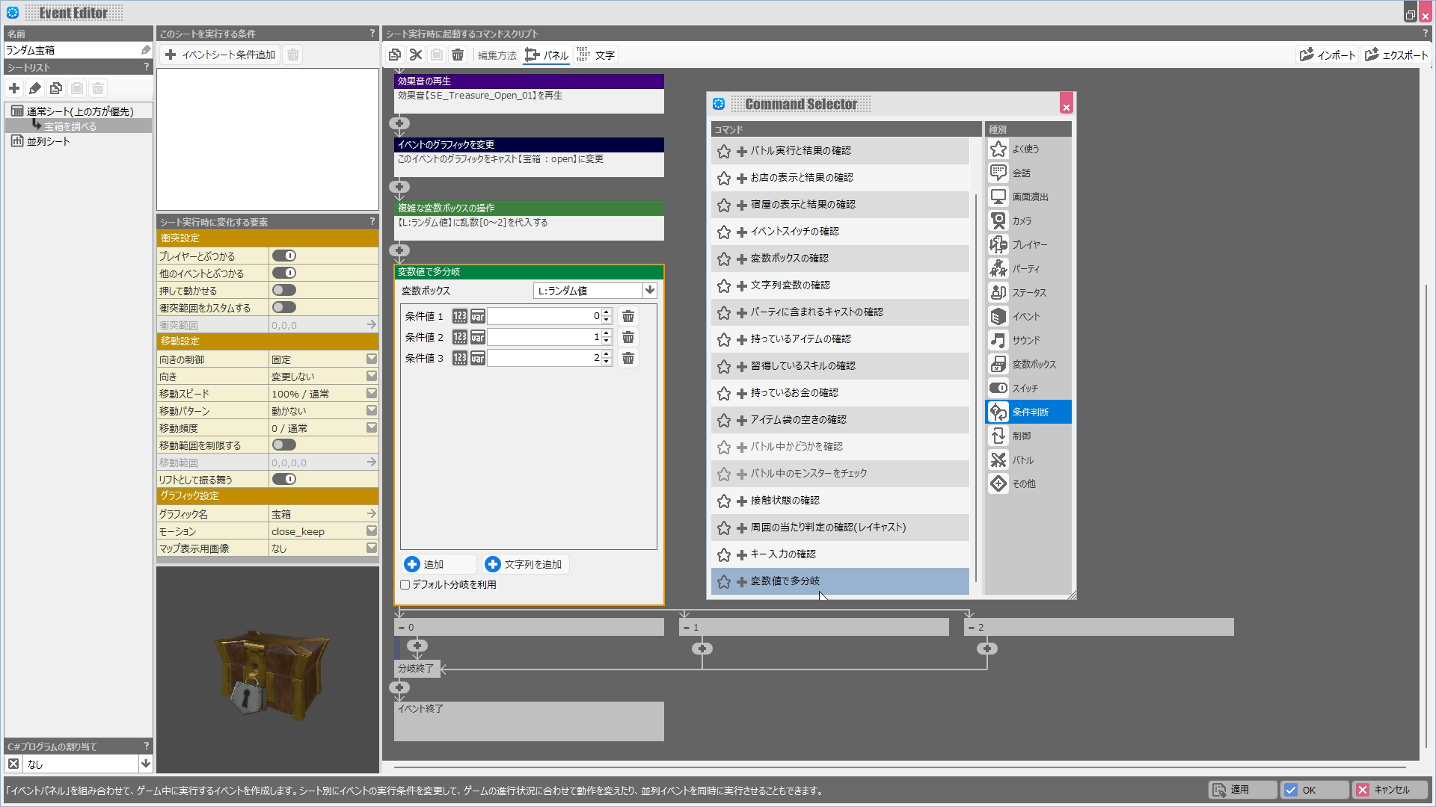1436x807 pixels.
Task: Click the キャンセル button
Action: (x=1391, y=790)
